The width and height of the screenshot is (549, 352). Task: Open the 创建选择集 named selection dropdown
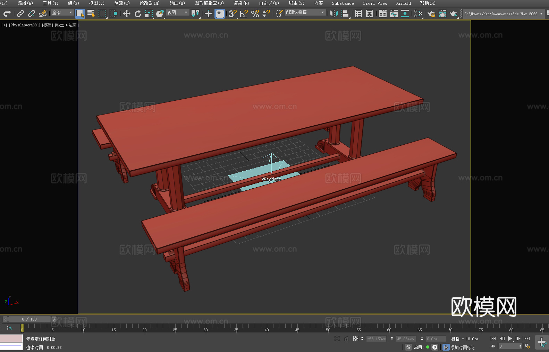coord(305,12)
